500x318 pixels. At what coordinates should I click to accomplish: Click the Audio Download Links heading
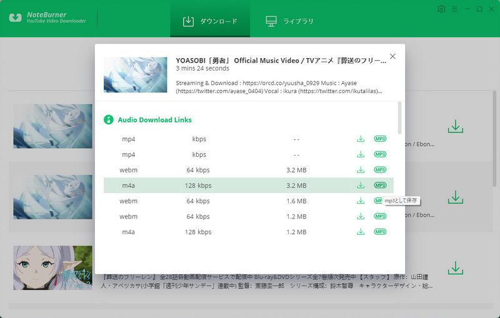tap(154, 120)
